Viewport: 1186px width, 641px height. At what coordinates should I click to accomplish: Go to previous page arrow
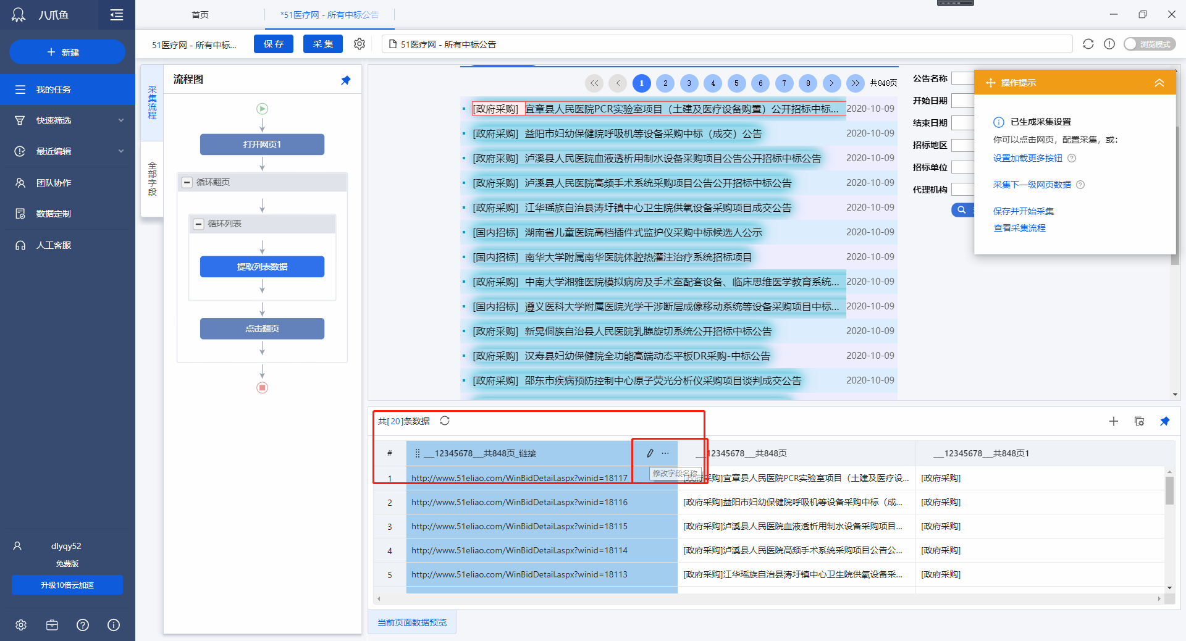point(618,83)
